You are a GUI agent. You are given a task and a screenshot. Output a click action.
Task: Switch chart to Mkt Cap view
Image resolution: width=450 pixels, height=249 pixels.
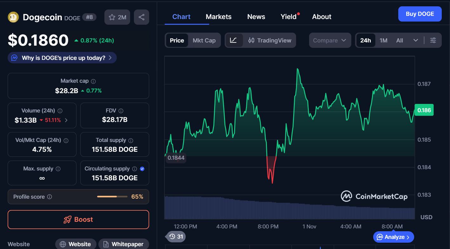click(204, 40)
